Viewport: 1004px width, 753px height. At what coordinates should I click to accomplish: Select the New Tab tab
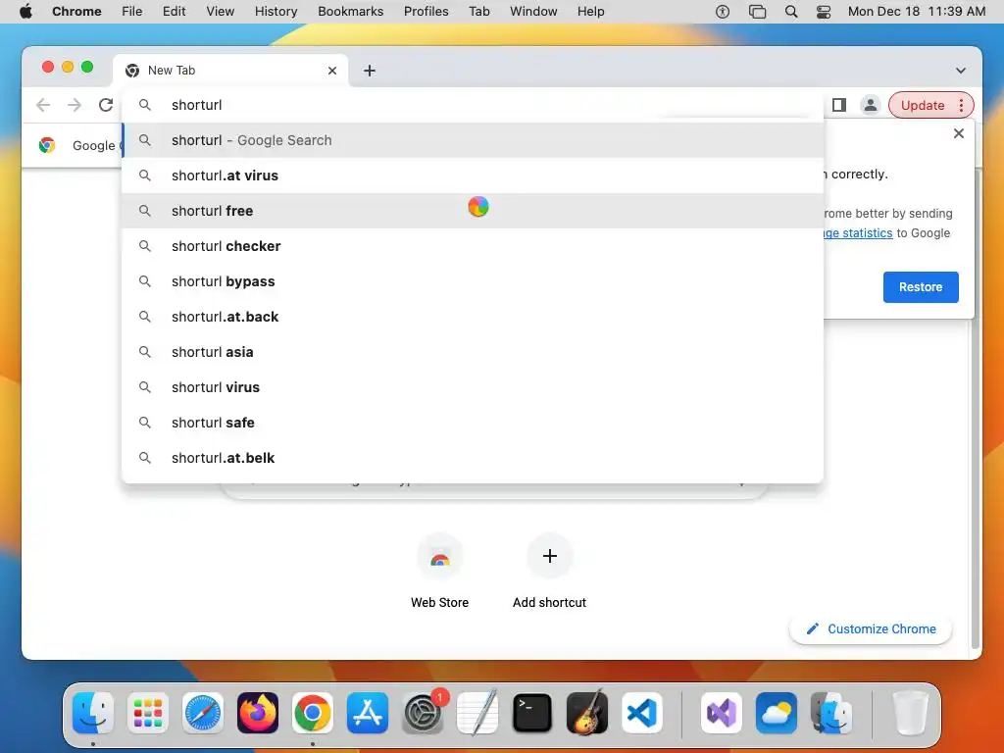pyautogui.click(x=230, y=71)
